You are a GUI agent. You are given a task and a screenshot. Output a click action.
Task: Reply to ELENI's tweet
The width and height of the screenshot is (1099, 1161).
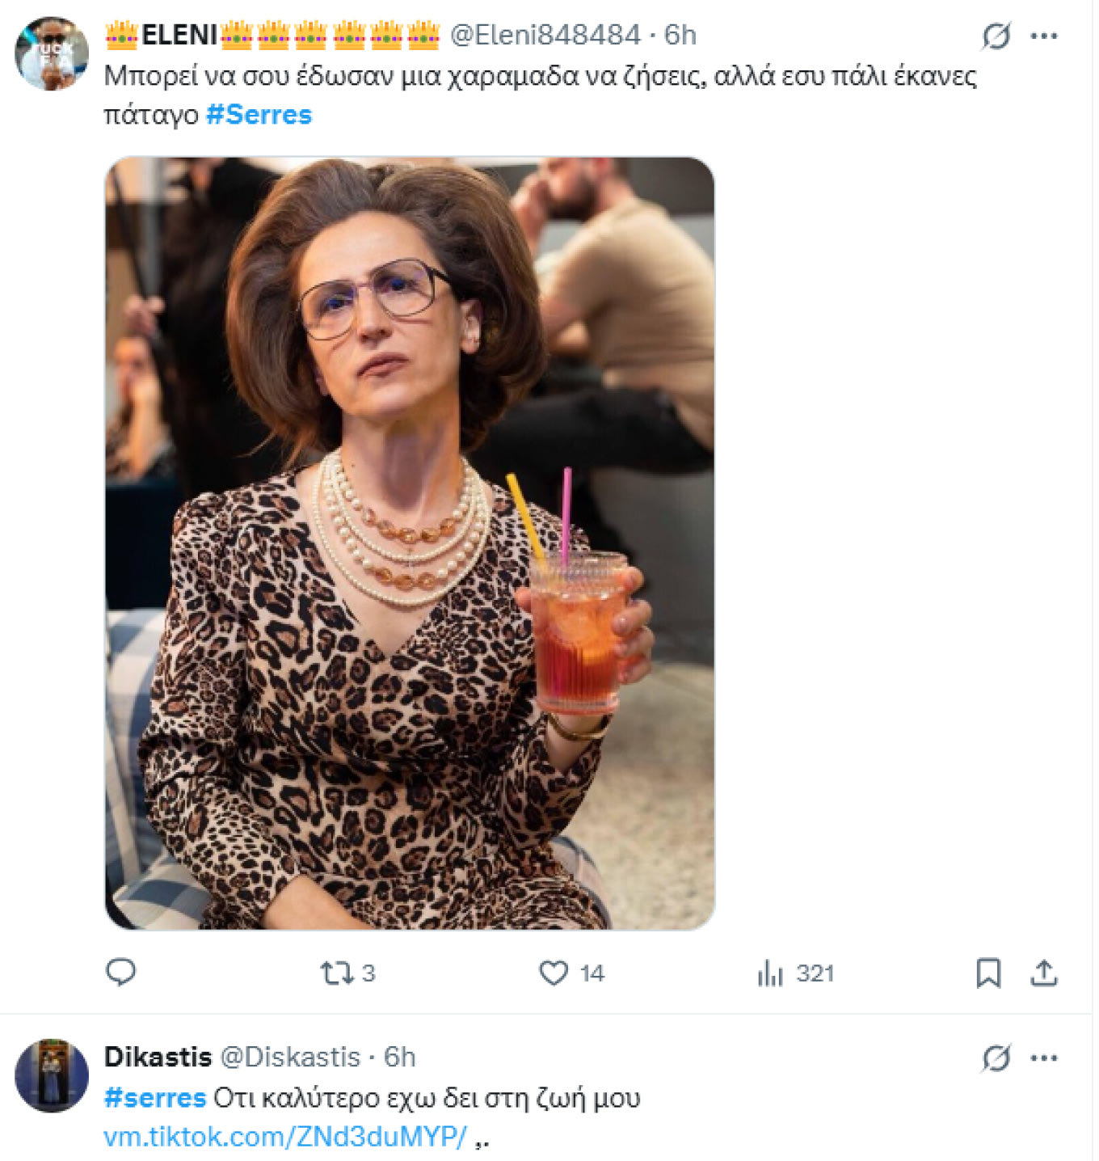(121, 972)
